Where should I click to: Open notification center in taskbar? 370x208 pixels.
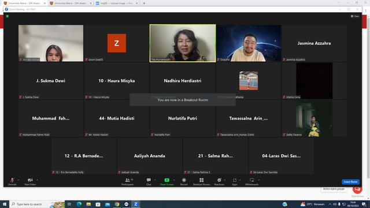click(364, 204)
